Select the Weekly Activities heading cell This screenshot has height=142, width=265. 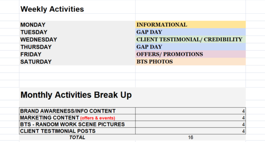52,9
